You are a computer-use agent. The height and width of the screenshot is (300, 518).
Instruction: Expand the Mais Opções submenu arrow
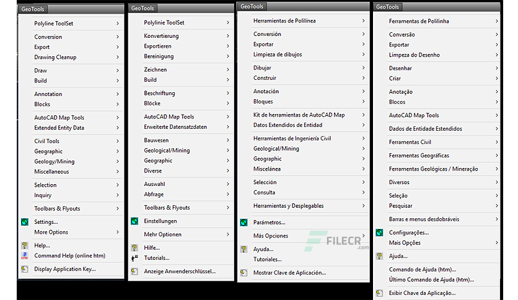[x=497, y=242]
